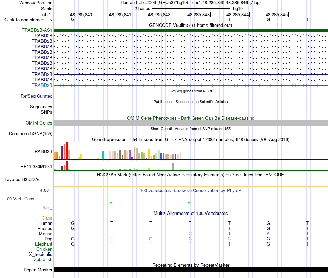328x278 pixels.
Task: Click the dark green TRABD2B-AS1 transcript bar
Action: click(x=191, y=30)
